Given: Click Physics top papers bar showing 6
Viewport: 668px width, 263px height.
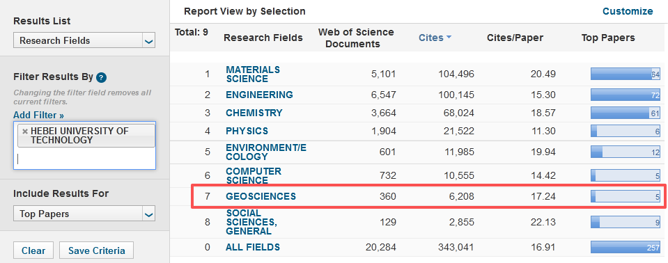Looking at the screenshot, I should click(626, 131).
